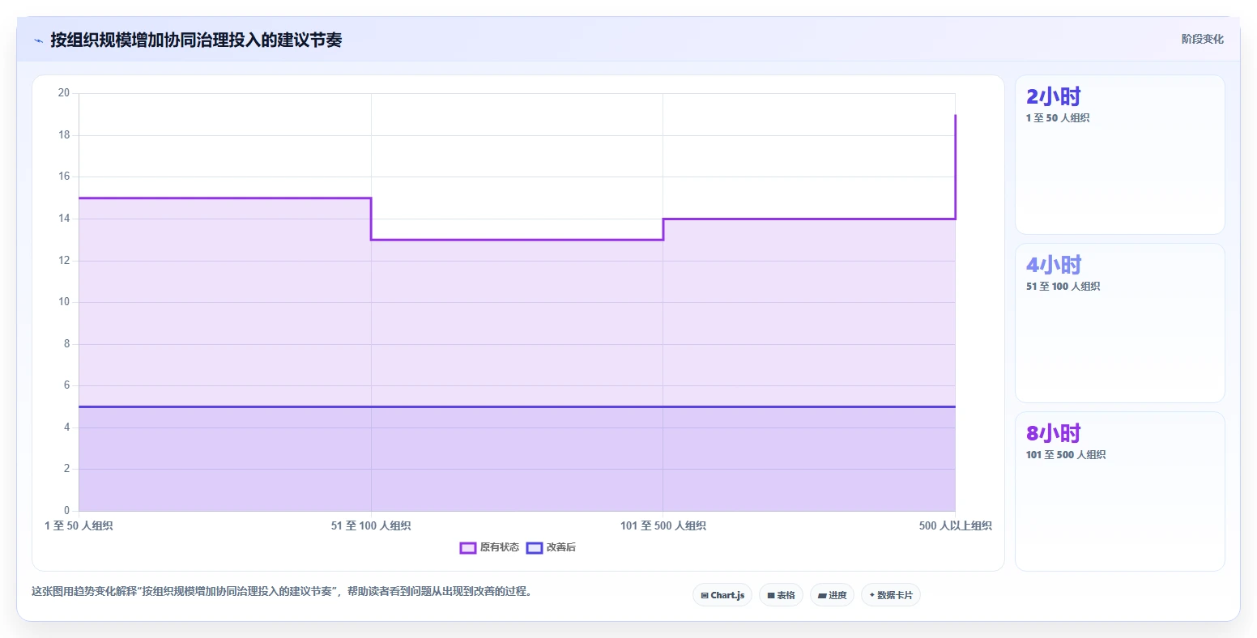Select the 数据卡片 tag
The width and height of the screenshot is (1257, 638).
(891, 595)
